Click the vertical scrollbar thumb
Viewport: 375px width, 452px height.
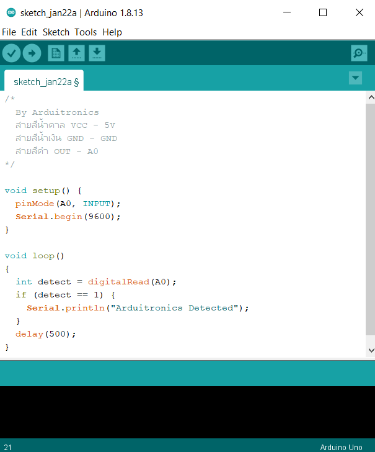pyautogui.click(x=371, y=219)
